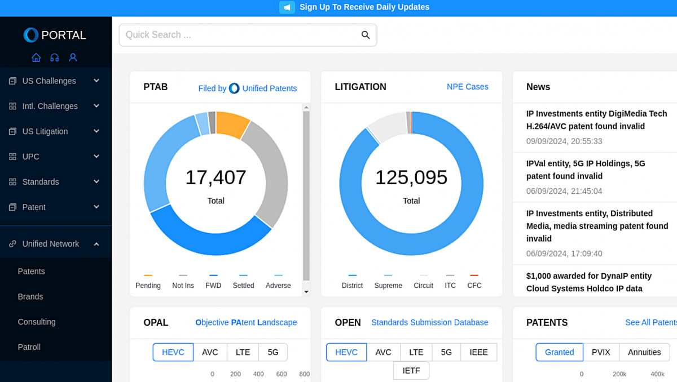Click the US Litigation sidebar icon

(12, 131)
